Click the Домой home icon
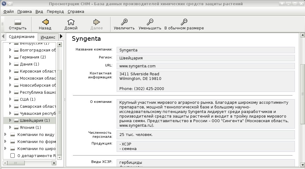The image size is (305, 169). coord(71,22)
